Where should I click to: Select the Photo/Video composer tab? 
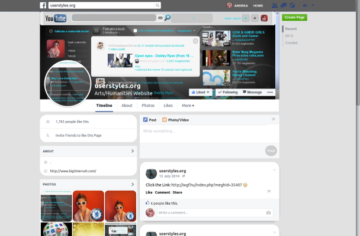(175, 120)
